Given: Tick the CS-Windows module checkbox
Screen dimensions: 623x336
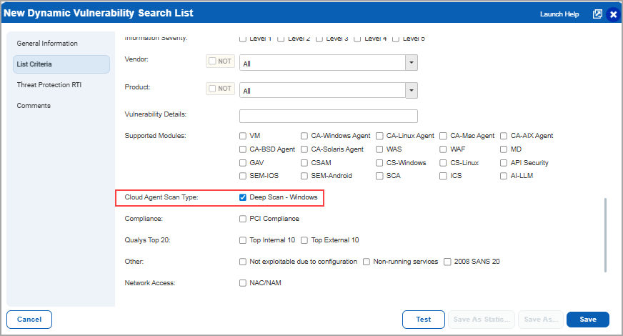Looking at the screenshot, I should click(x=379, y=163).
